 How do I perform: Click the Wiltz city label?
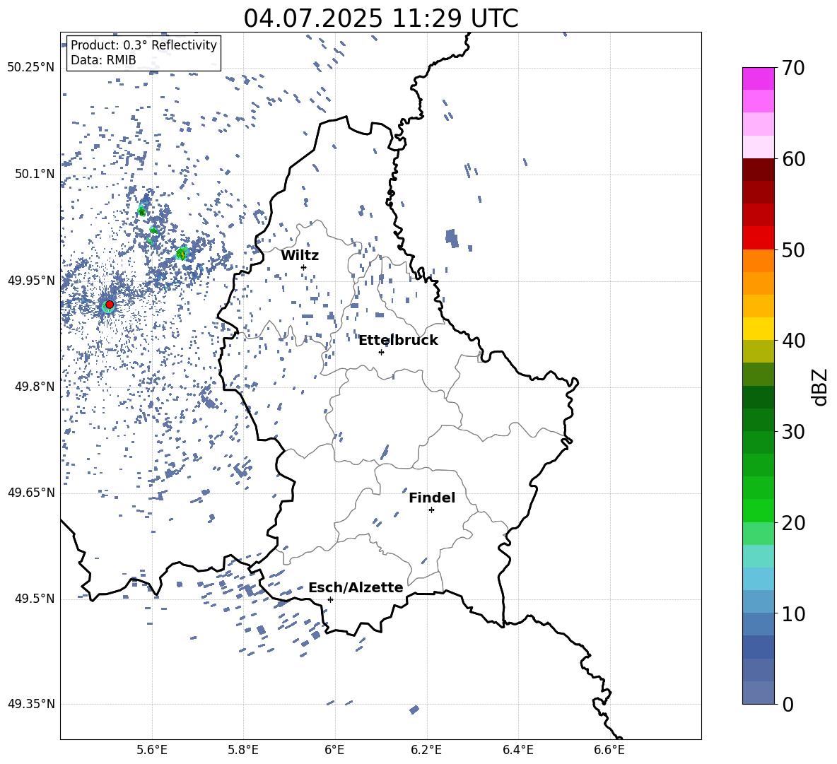pyautogui.click(x=300, y=256)
